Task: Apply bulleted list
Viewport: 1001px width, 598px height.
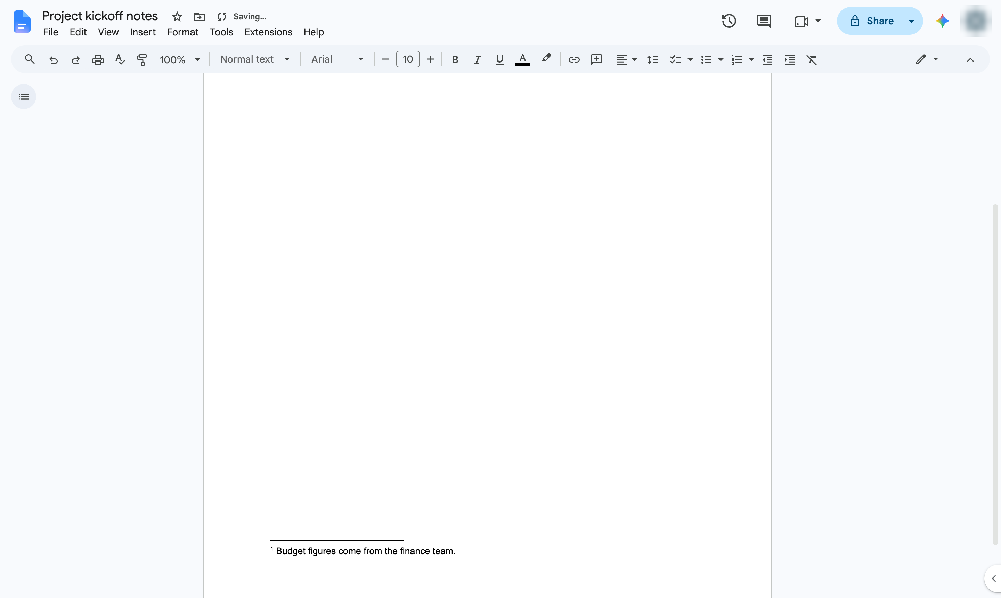Action: coord(706,60)
